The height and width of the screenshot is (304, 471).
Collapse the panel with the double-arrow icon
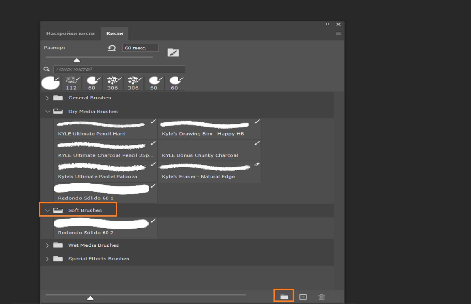[x=328, y=24]
